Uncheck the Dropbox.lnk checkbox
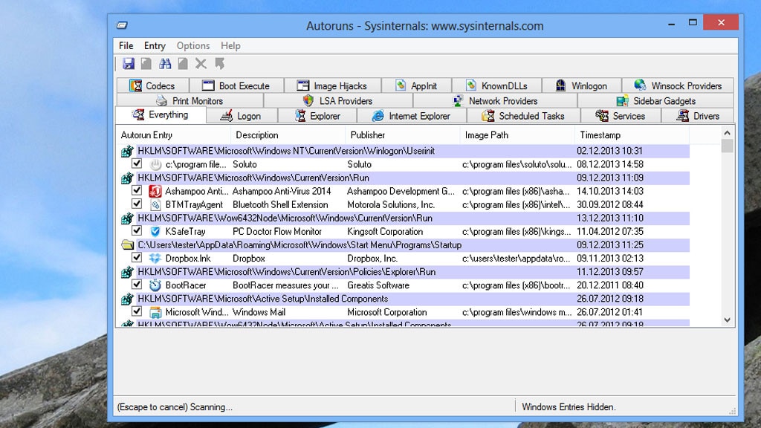Image resolution: width=761 pixels, height=428 pixels. coord(137,258)
